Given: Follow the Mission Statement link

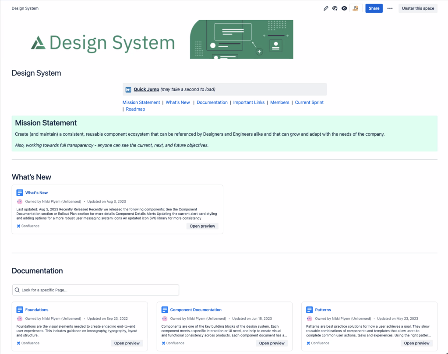Looking at the screenshot, I should point(141,102).
